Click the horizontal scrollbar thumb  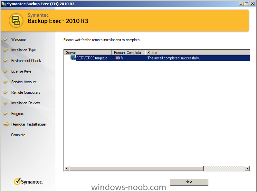point(137,168)
